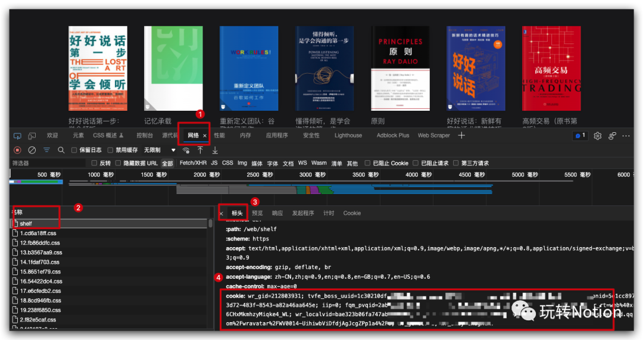This screenshot has width=643, height=340.
Task: Toggle device emulation icon
Action: click(32, 136)
